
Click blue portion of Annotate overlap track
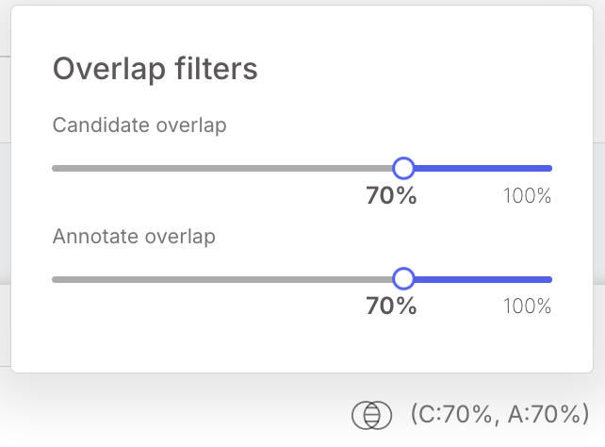pos(482,279)
